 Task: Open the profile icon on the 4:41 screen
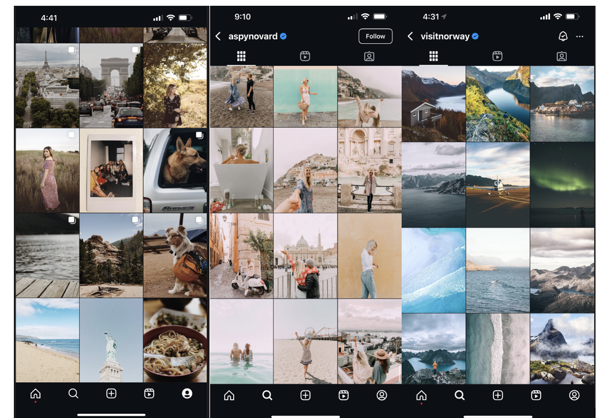tap(187, 394)
